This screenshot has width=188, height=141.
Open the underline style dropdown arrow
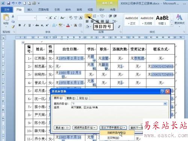(x=33, y=25)
